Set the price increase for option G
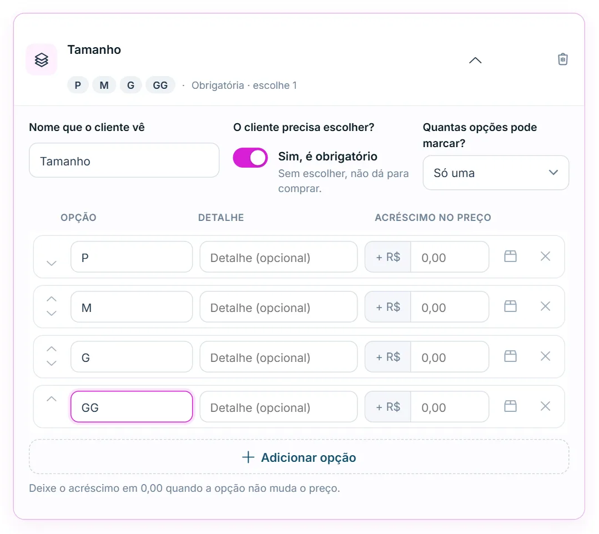 click(x=450, y=357)
